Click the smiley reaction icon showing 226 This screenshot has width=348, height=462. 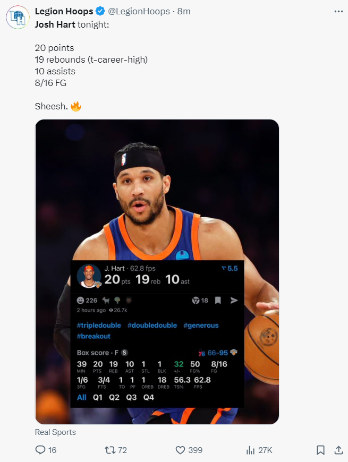coord(80,301)
